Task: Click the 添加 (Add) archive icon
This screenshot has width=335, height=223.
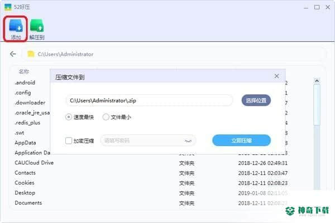Action: (16, 28)
